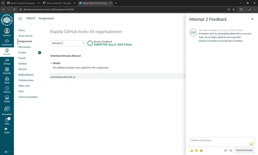The height and width of the screenshot is (155, 258).
Task: Select Discussions in the course menu
Action: pyautogui.click(x=25, y=47)
